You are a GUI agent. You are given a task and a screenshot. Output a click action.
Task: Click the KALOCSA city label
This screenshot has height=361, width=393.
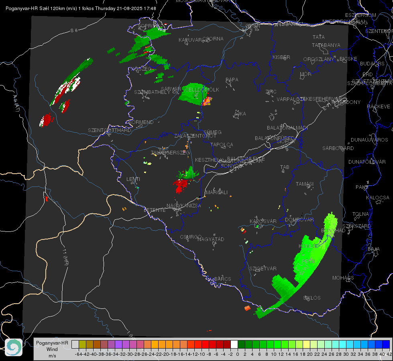pyautogui.click(x=378, y=198)
